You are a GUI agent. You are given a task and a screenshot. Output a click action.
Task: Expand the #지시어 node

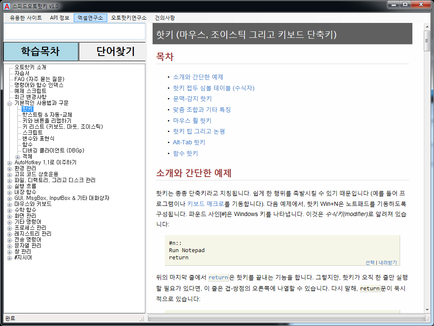coord(9,259)
